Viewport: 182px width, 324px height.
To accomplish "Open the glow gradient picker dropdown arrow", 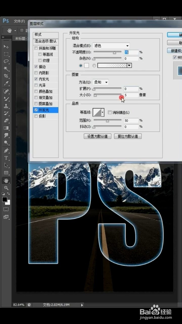I will point(129,65).
